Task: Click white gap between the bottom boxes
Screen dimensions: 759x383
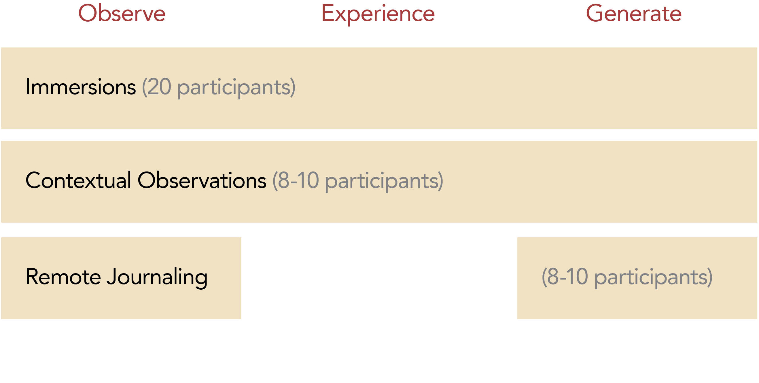Action: tap(379, 278)
